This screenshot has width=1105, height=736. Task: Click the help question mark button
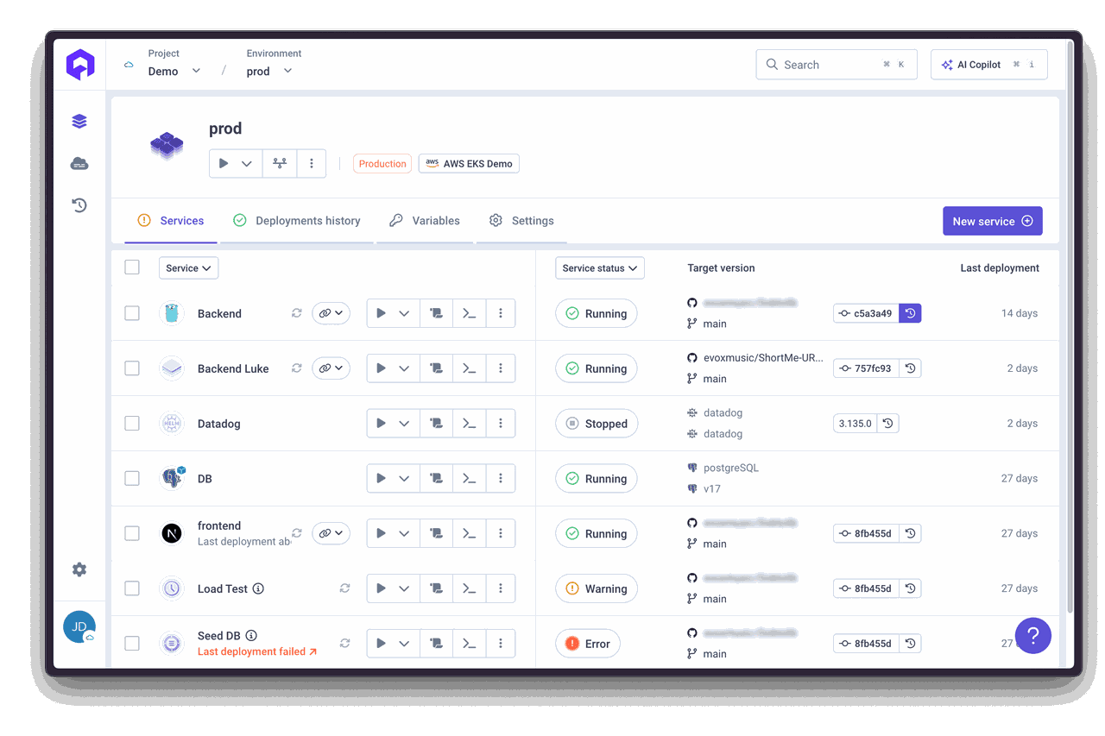1032,636
